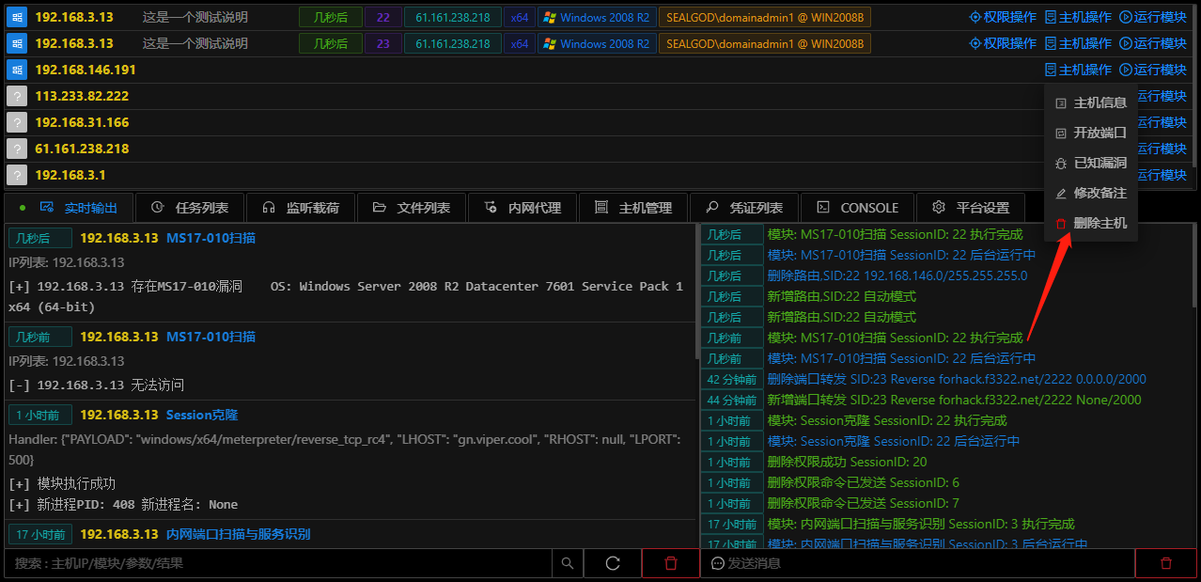
Task: Switch to the 内网代理 tab
Action: (x=523, y=208)
